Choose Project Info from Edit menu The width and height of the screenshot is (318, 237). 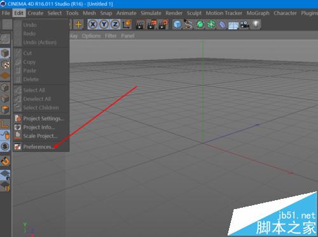[41, 127]
